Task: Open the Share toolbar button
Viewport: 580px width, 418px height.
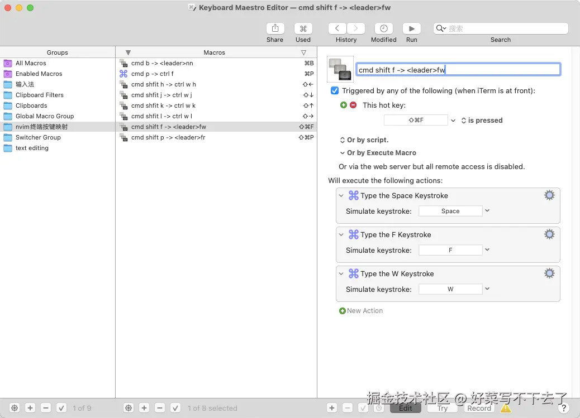Action: click(x=275, y=28)
